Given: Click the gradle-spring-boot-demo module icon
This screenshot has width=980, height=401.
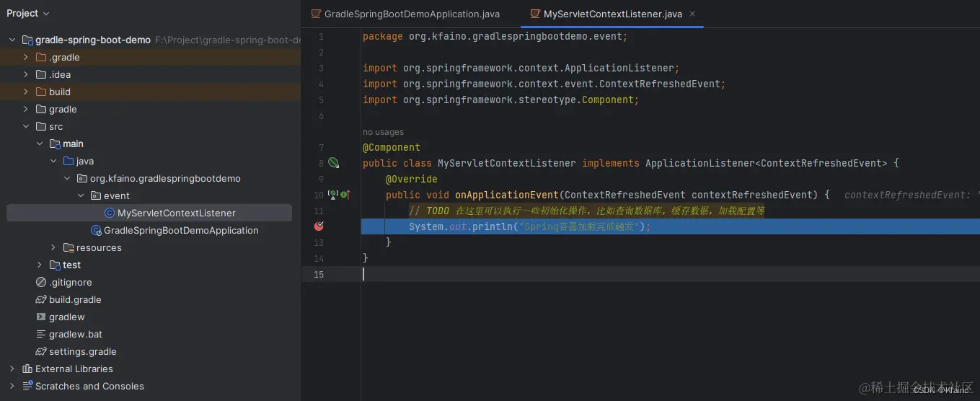Looking at the screenshot, I should tap(27, 40).
